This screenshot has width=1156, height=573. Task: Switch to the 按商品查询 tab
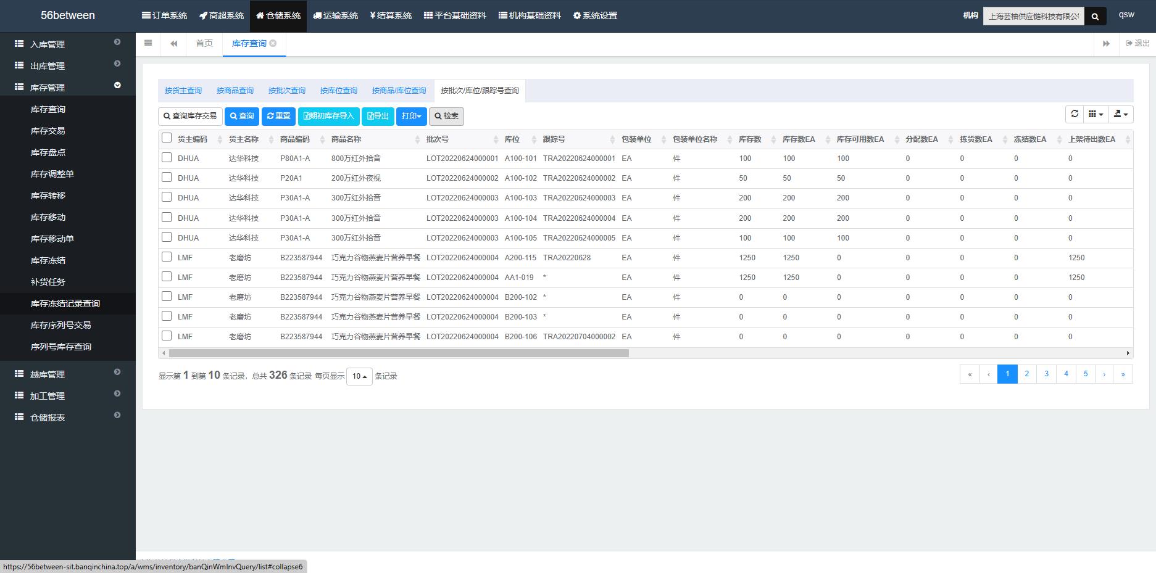pyautogui.click(x=235, y=91)
